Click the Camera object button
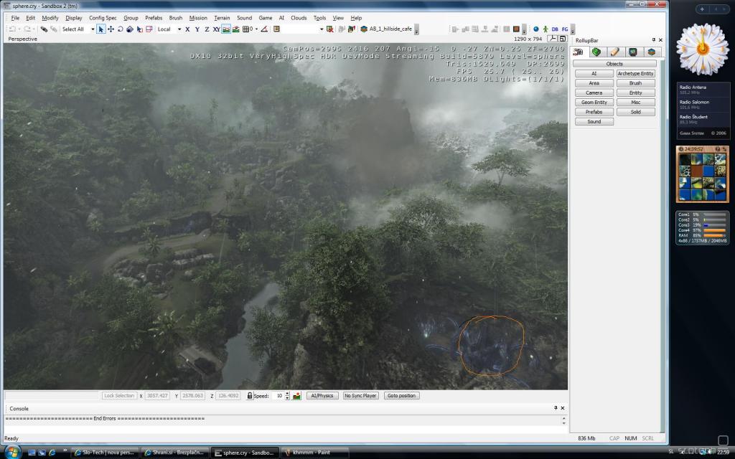Screen dimensions: 735x459 click(x=594, y=93)
